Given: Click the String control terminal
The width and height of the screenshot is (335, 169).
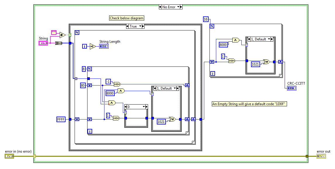Looking at the screenshot, I should click(43, 43).
